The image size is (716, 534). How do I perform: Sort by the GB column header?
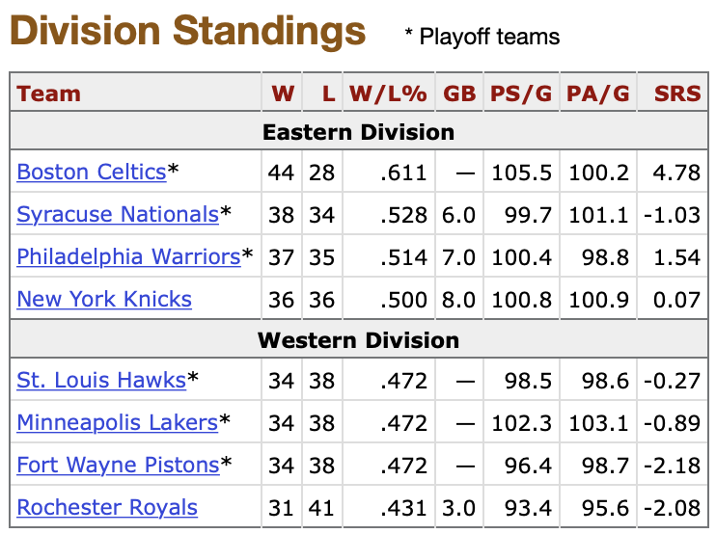click(459, 93)
